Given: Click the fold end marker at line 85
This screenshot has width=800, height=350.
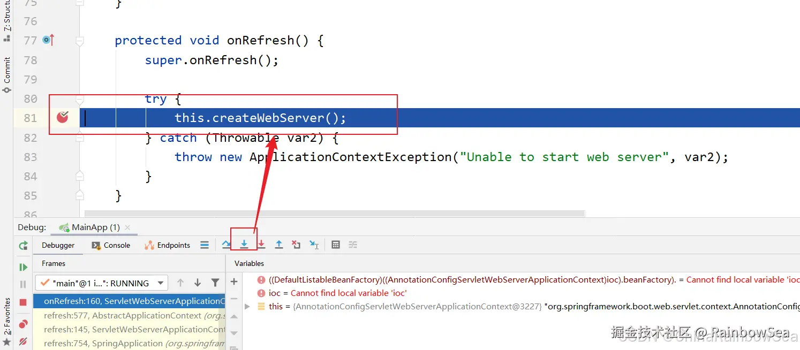Looking at the screenshot, I should click(x=80, y=195).
